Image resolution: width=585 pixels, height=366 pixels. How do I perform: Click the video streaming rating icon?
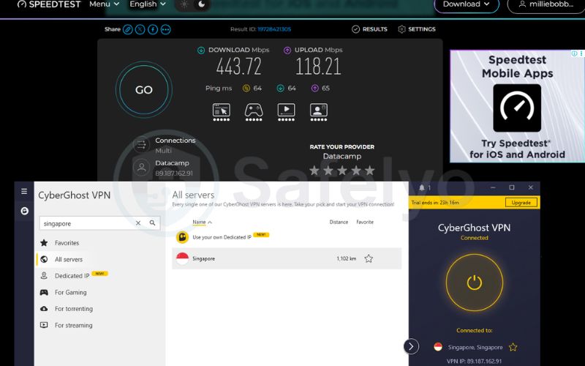click(286, 112)
